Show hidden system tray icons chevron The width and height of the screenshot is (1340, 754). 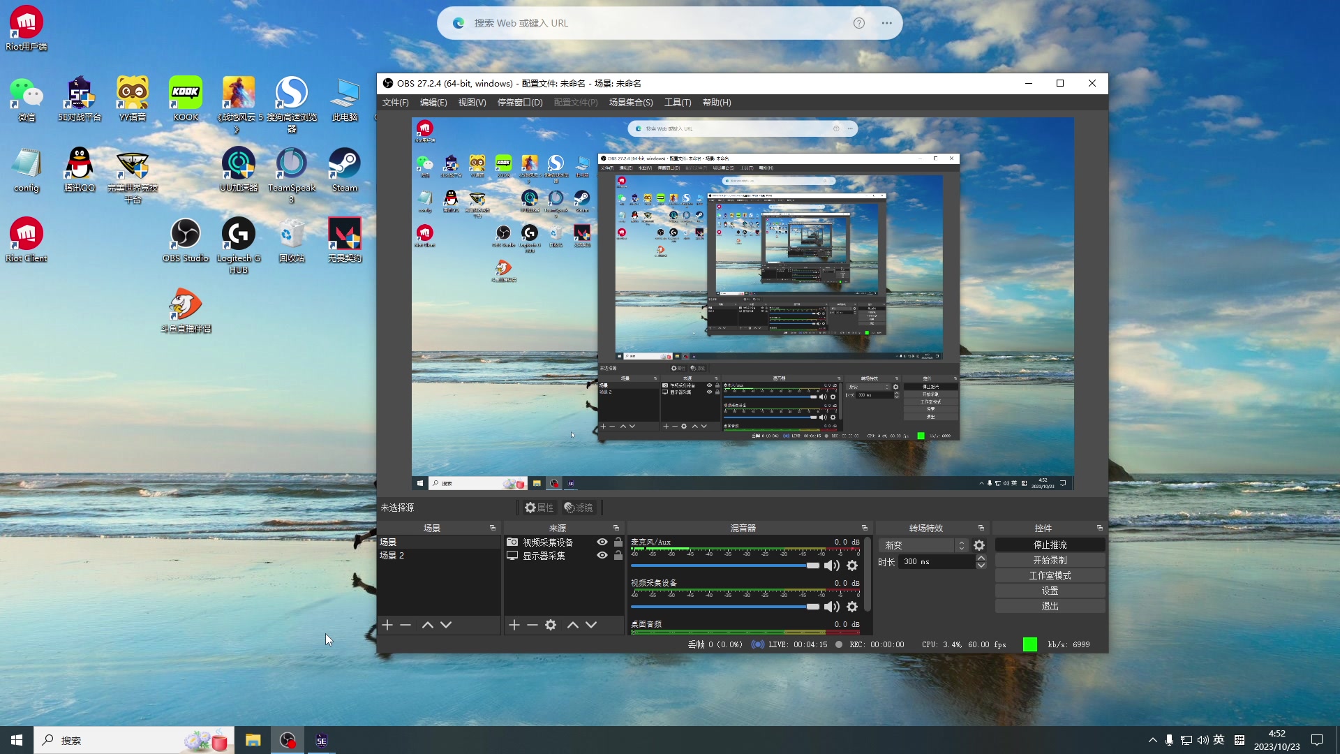pyautogui.click(x=1152, y=740)
